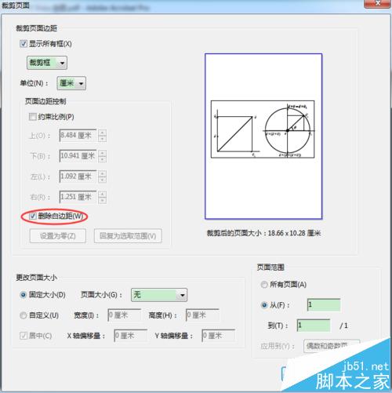The image size is (392, 393).
Task: Click the X 轴偏移量 input field
Action: coord(131,336)
